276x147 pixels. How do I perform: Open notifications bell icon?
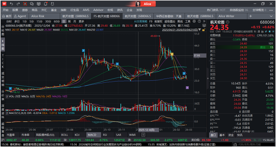tap(45, 4)
